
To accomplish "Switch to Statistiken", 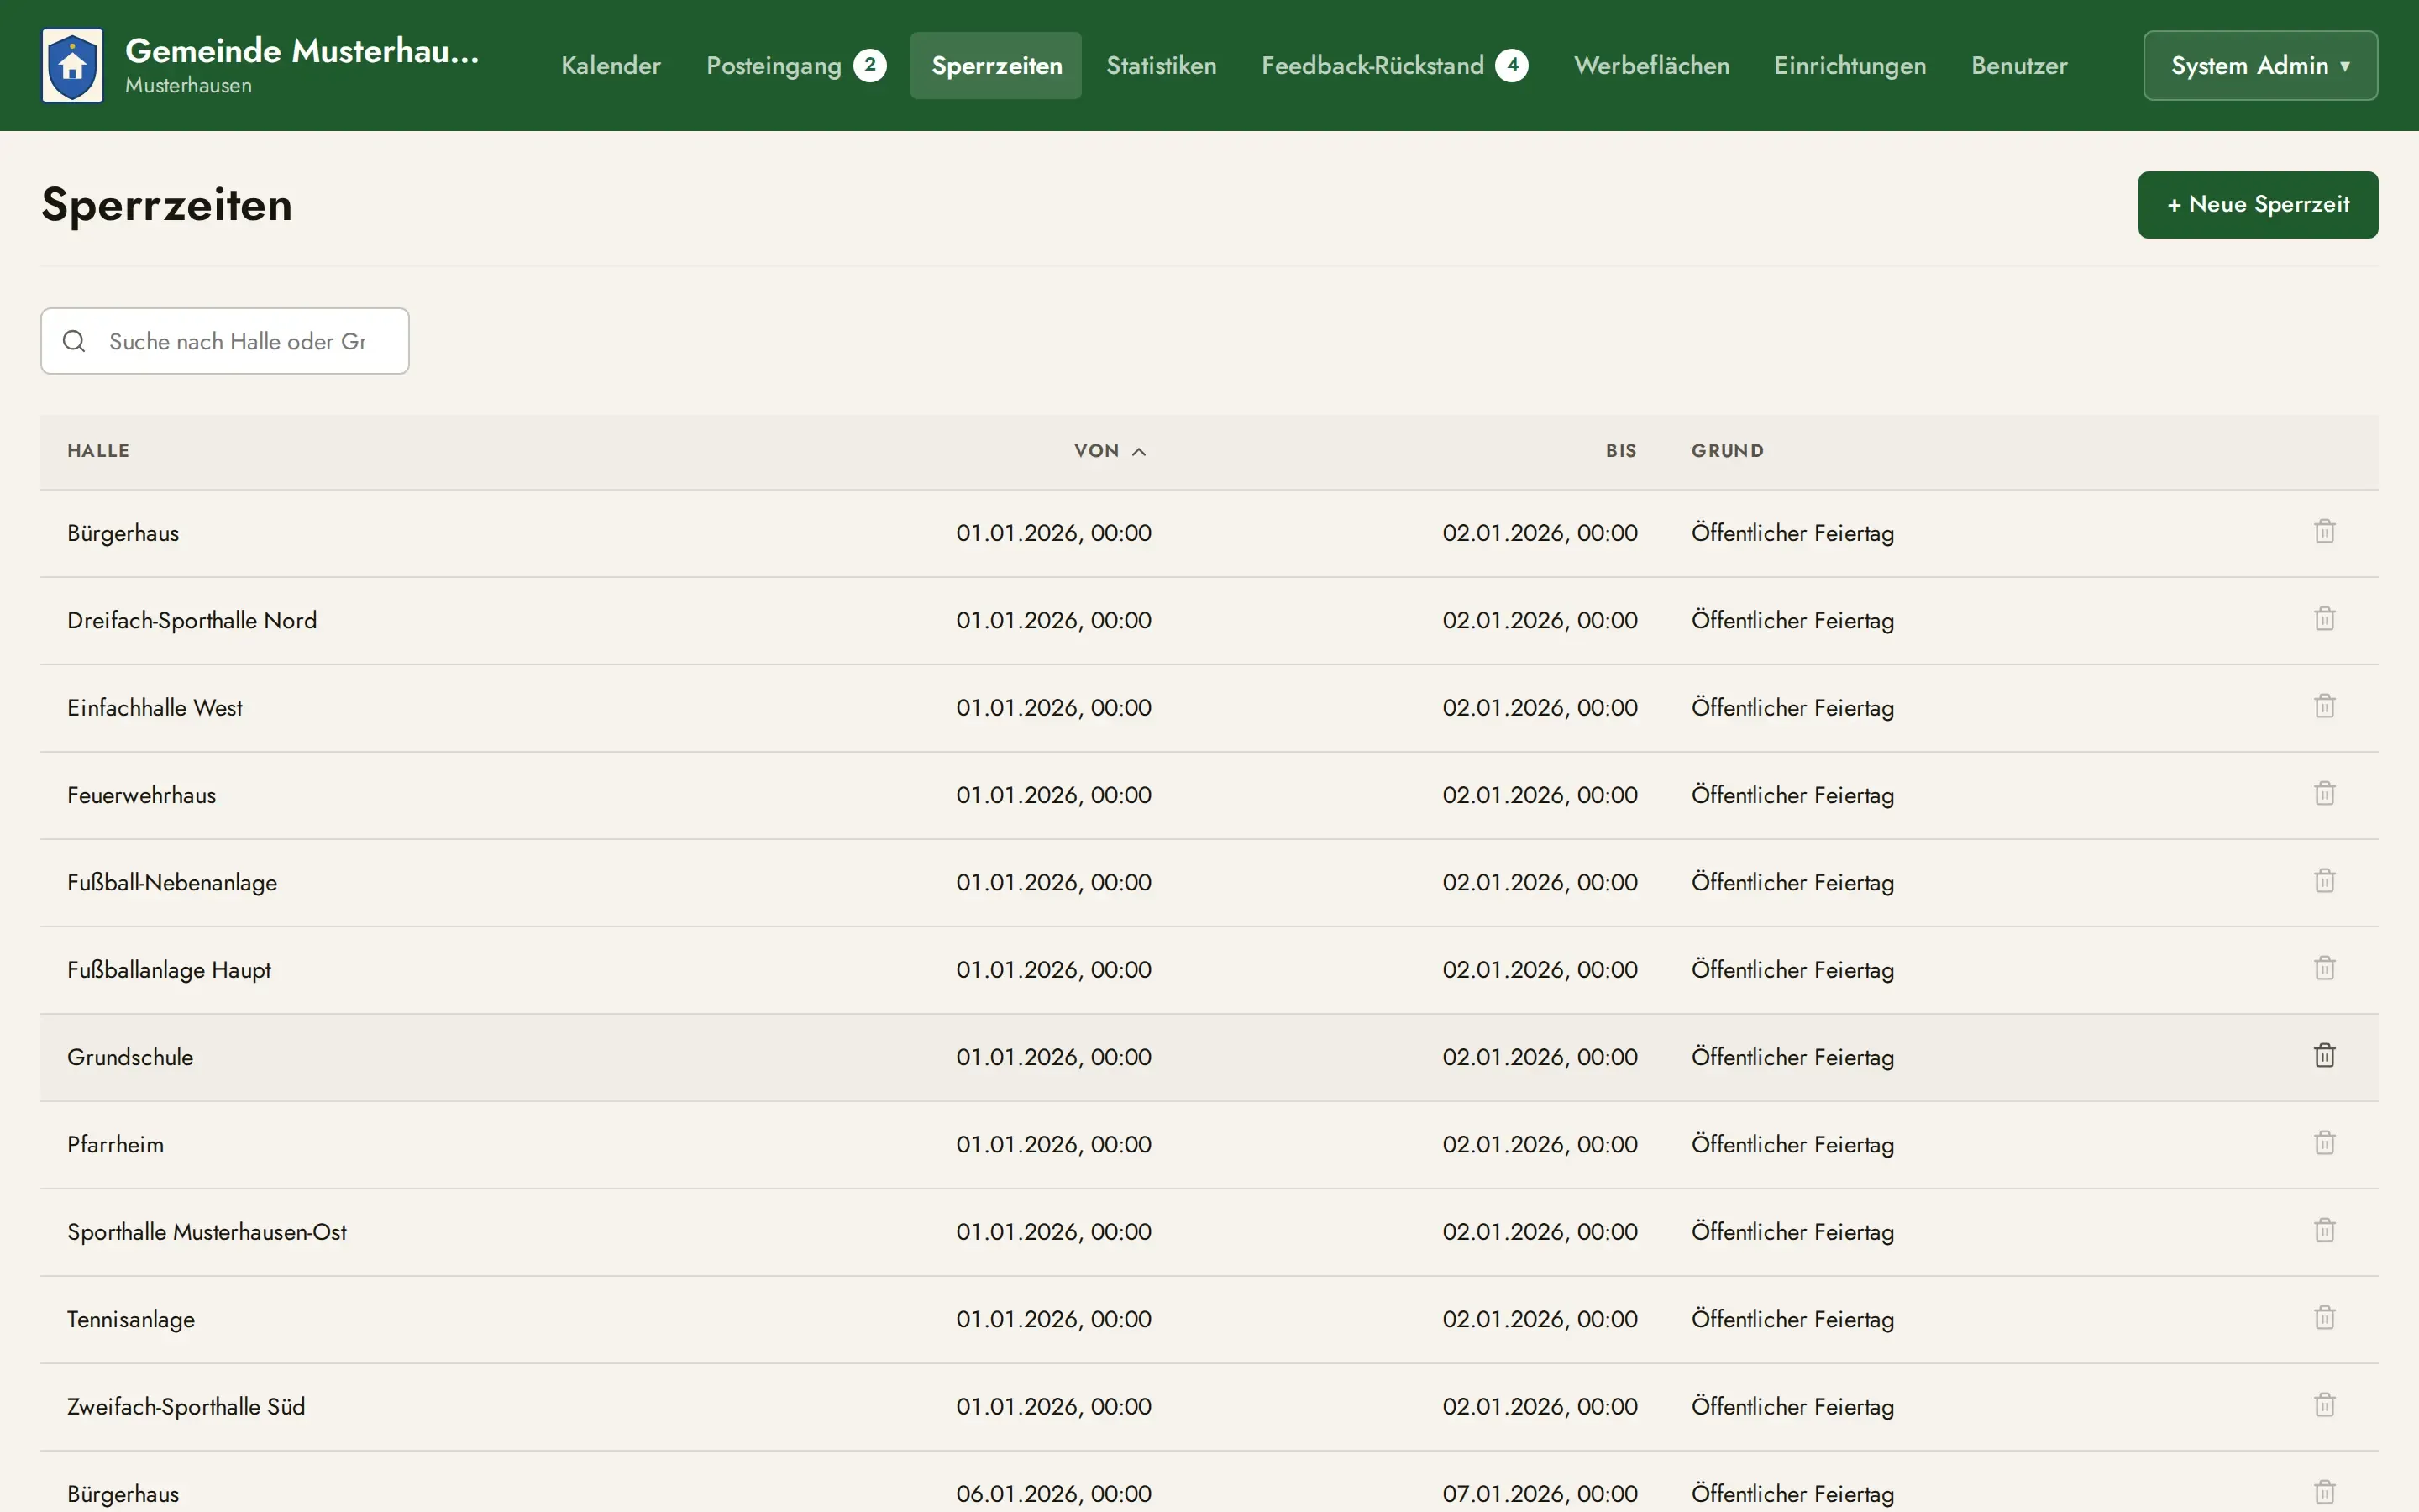I will tap(1161, 65).
